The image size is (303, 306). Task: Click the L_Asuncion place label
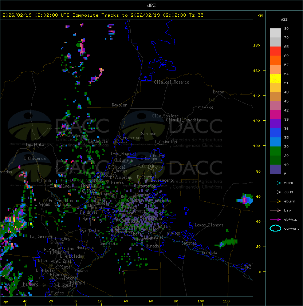point(166,142)
